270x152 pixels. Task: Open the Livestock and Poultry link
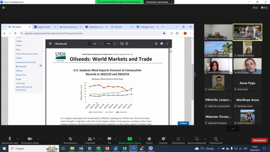[x=26, y=62]
